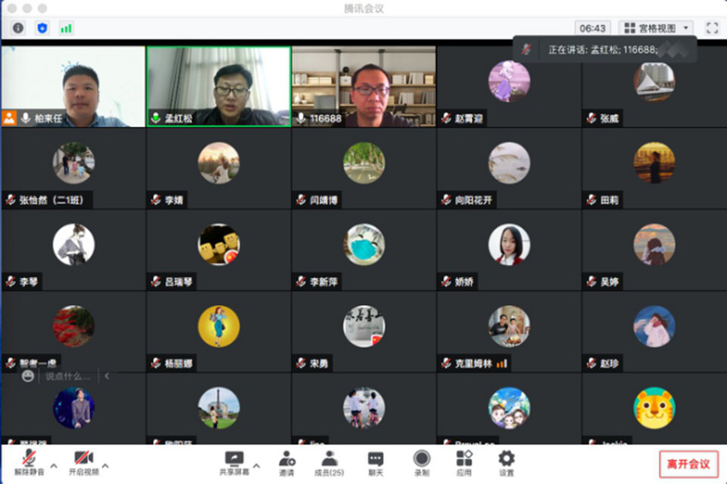Select 孟红松's video thumbnail
The height and width of the screenshot is (484, 727).
pyautogui.click(x=219, y=86)
